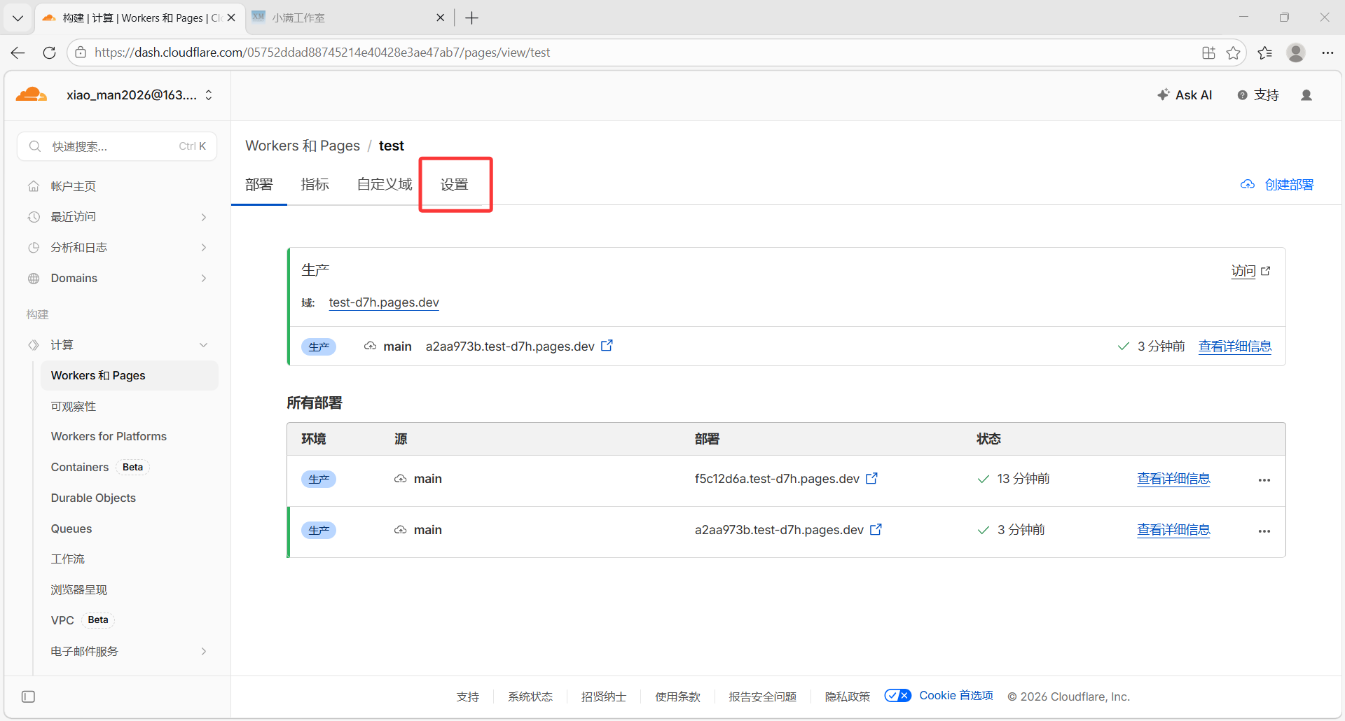Collapse sidebar using bottom-left panel icon
The height and width of the screenshot is (721, 1345).
pos(28,696)
